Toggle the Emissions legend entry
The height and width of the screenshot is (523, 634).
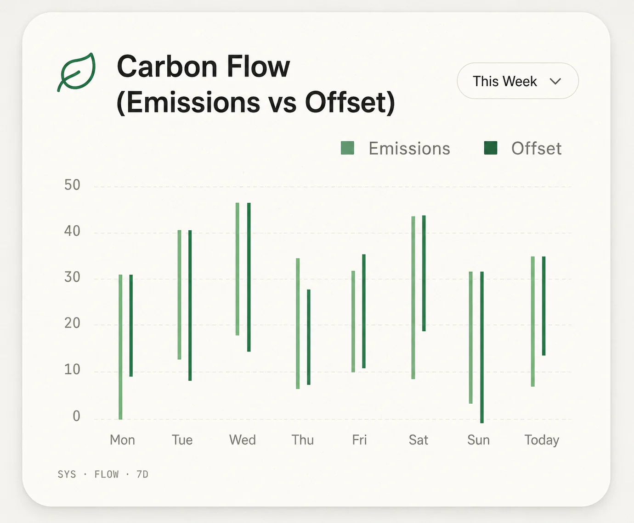[x=396, y=148]
